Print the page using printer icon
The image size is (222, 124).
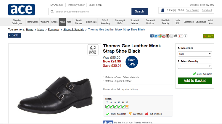[x=176, y=36]
